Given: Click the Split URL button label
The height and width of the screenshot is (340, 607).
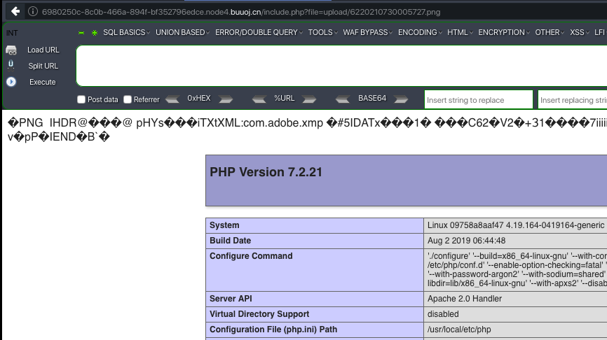Looking at the screenshot, I should (43, 66).
